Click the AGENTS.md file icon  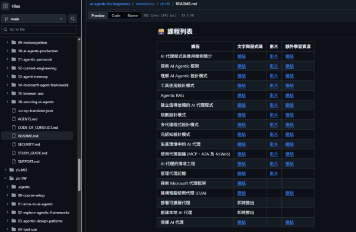(x=14, y=119)
